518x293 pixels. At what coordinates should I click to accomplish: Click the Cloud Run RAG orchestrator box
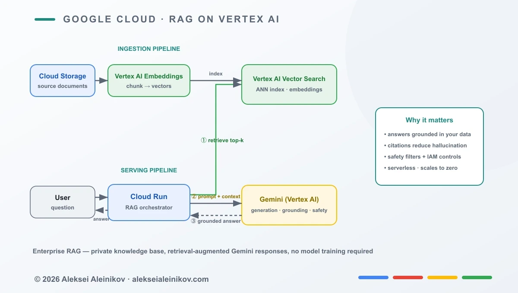(149, 203)
